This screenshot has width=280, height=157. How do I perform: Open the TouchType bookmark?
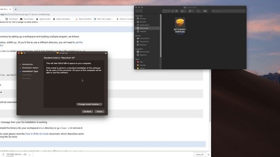click(12, 19)
